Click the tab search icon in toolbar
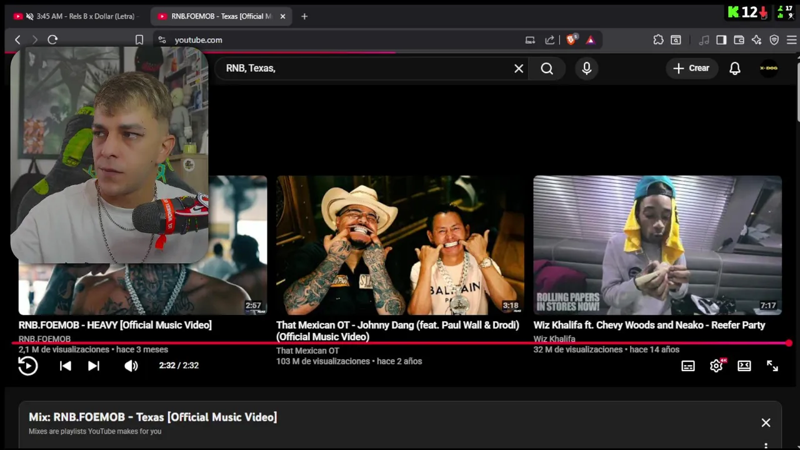 [676, 40]
